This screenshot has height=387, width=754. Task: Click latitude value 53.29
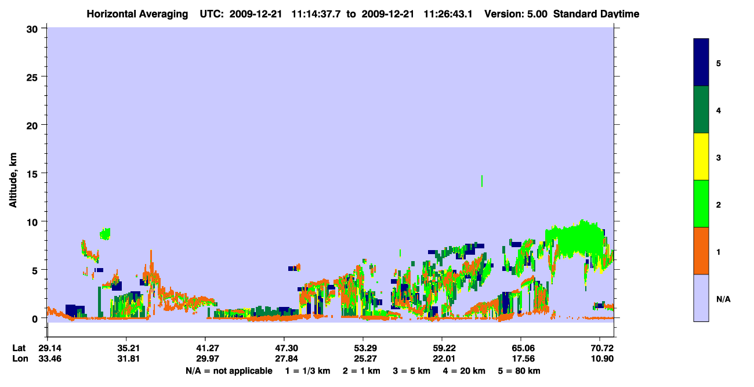363,348
